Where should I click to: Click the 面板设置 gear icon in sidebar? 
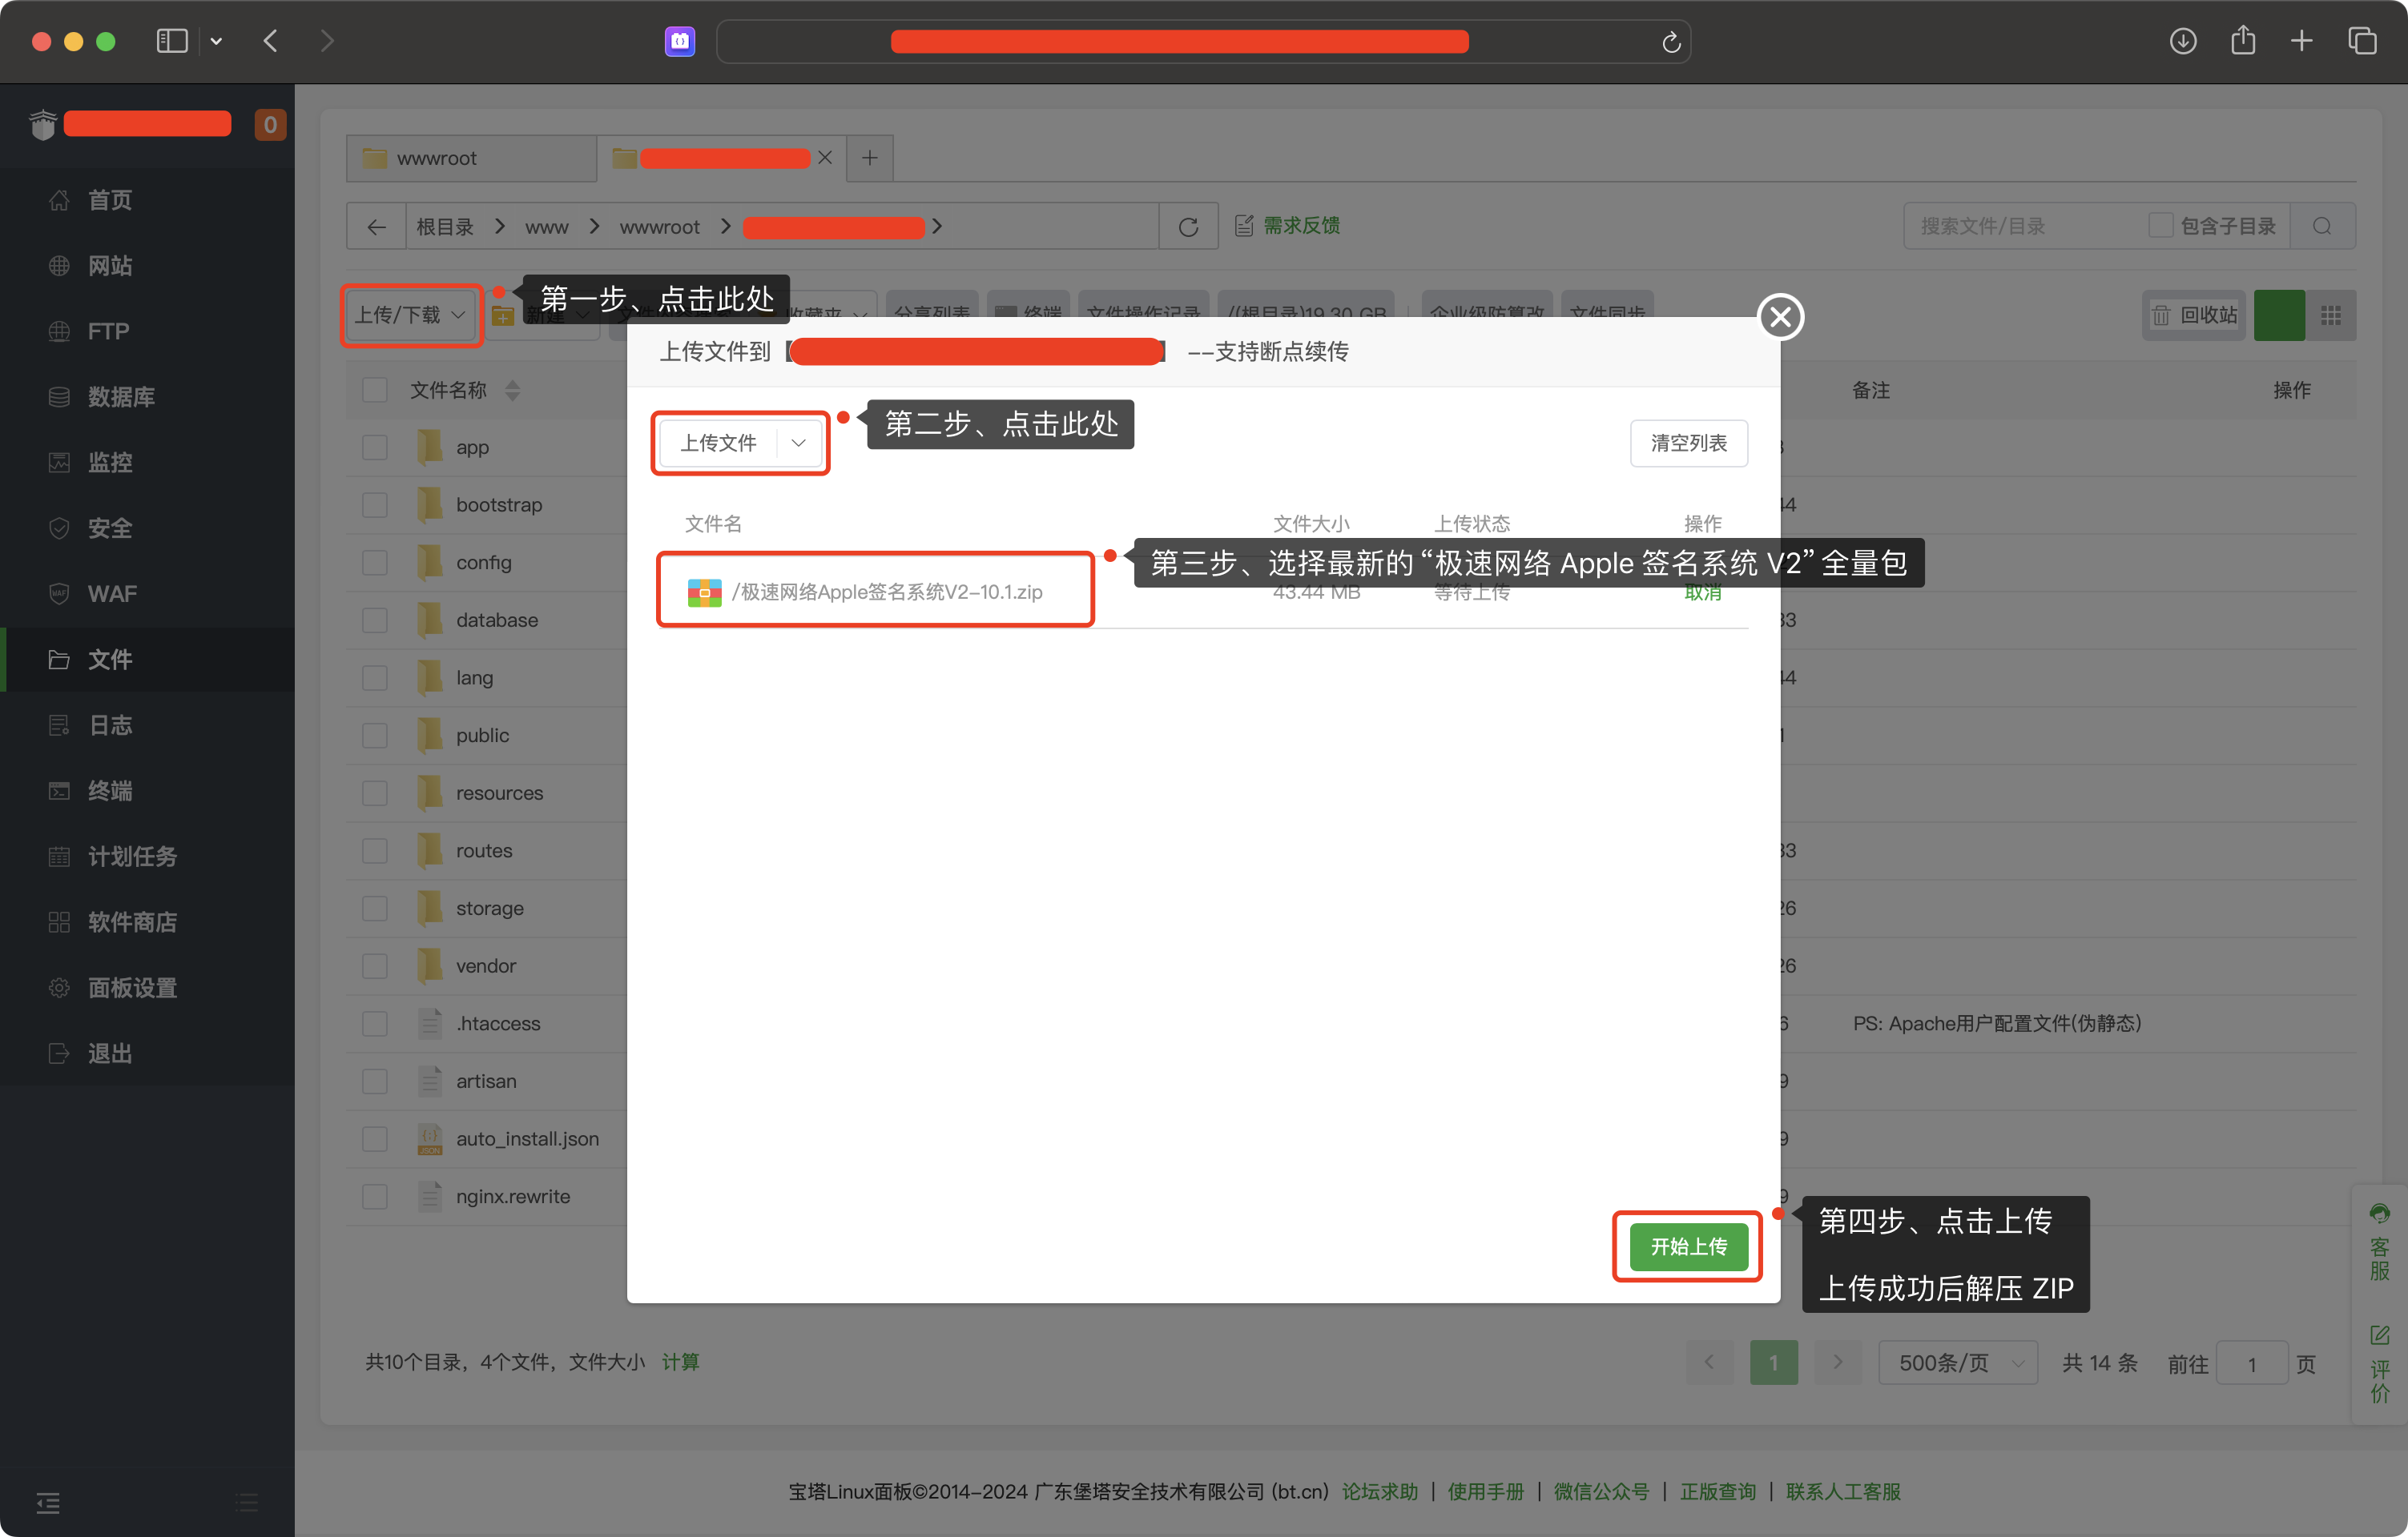pos(59,989)
